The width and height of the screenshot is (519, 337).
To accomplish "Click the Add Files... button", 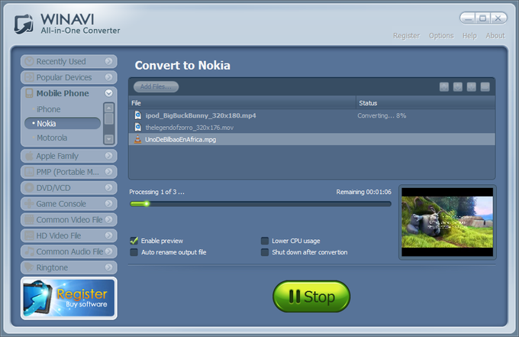I will click(156, 87).
